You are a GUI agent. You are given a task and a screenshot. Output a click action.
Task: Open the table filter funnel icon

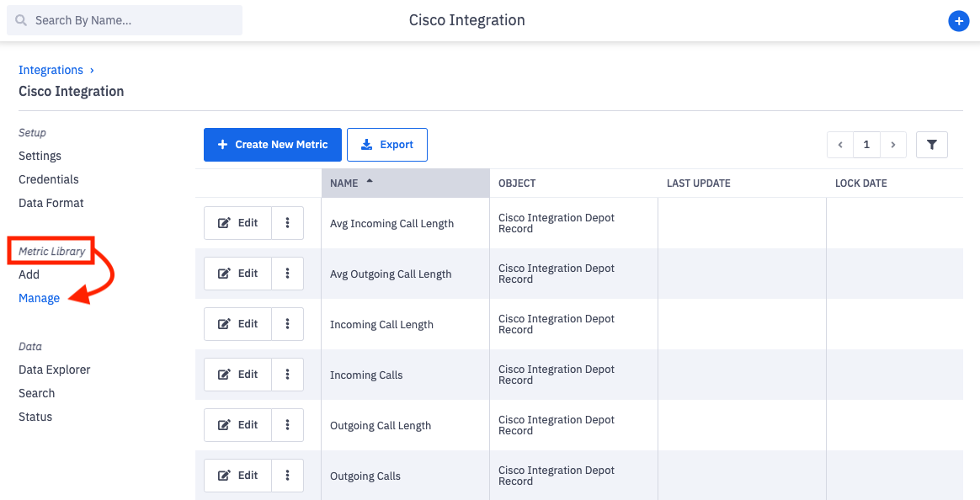click(x=932, y=145)
